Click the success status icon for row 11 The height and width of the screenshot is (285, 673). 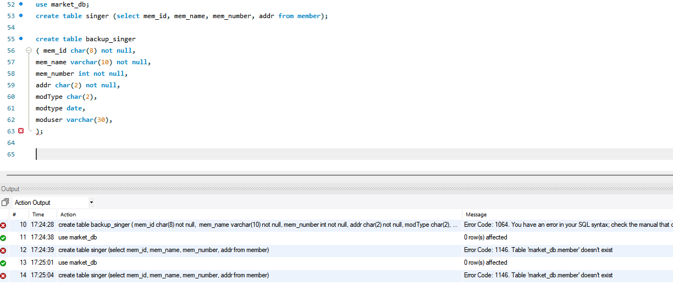(3, 238)
